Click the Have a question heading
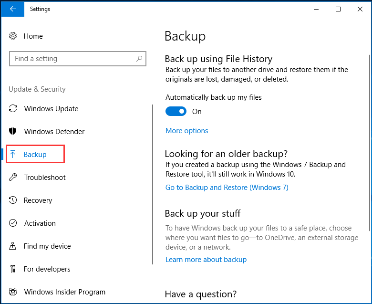The height and width of the screenshot is (304, 372). pos(201,294)
